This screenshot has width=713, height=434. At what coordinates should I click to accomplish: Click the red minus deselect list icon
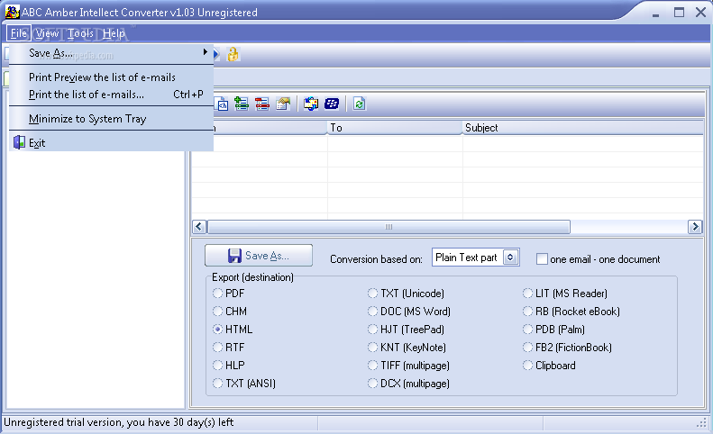pos(262,104)
